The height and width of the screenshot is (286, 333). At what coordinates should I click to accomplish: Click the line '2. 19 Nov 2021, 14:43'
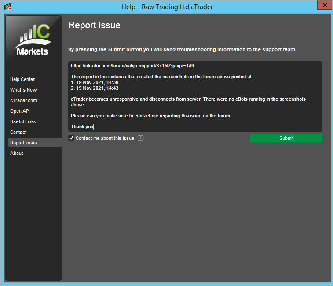(95, 88)
